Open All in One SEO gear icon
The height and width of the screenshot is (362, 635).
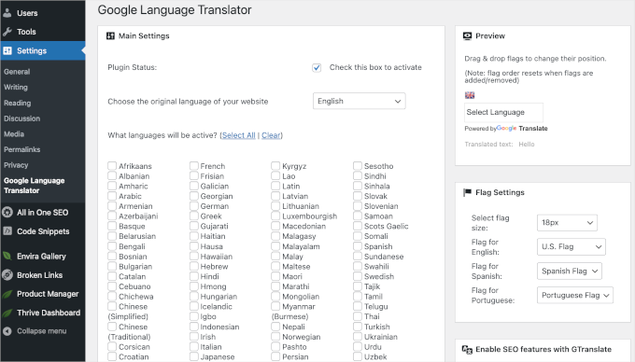(x=7, y=212)
